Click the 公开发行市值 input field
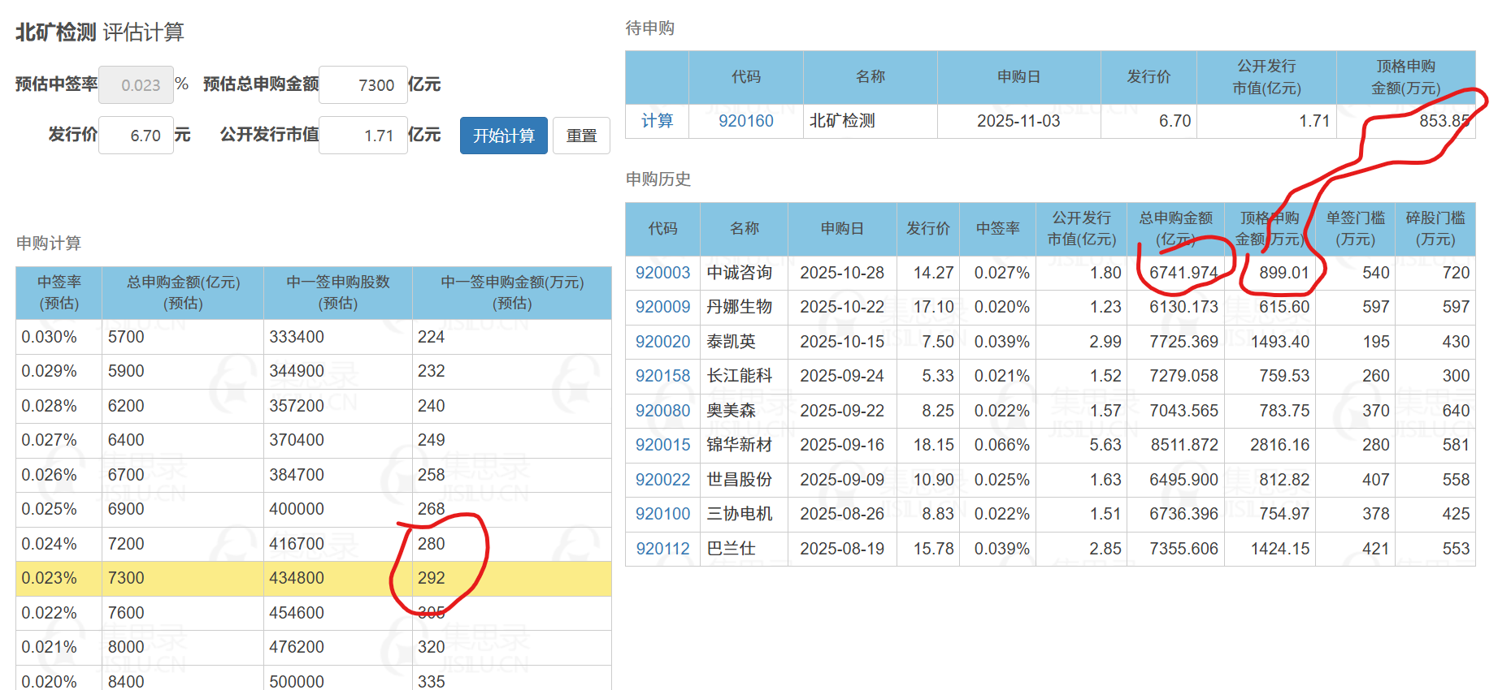This screenshot has width=1498, height=690. click(363, 136)
